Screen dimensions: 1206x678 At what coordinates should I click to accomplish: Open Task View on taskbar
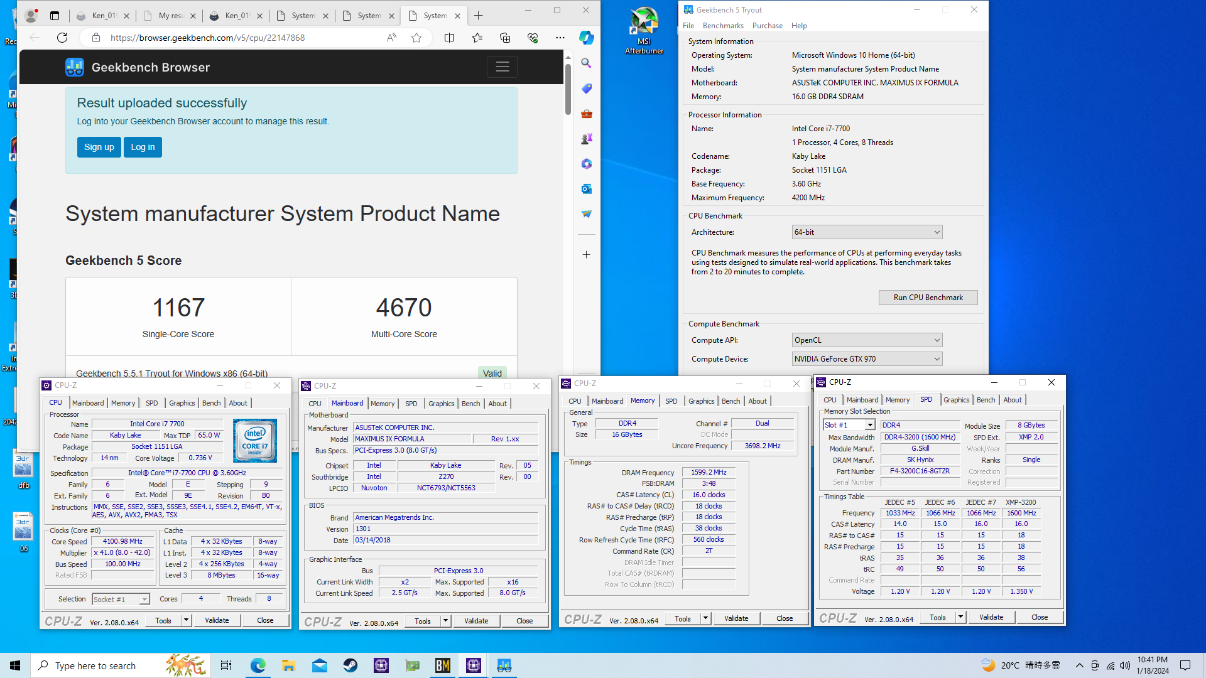point(226,665)
